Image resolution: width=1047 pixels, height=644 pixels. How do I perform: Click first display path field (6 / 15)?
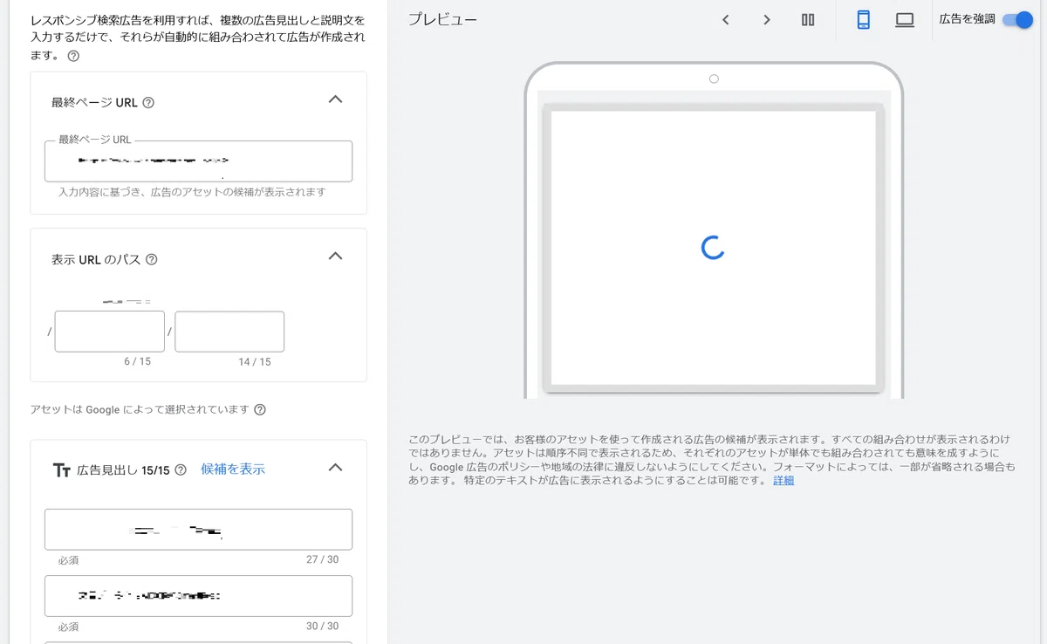coord(109,332)
